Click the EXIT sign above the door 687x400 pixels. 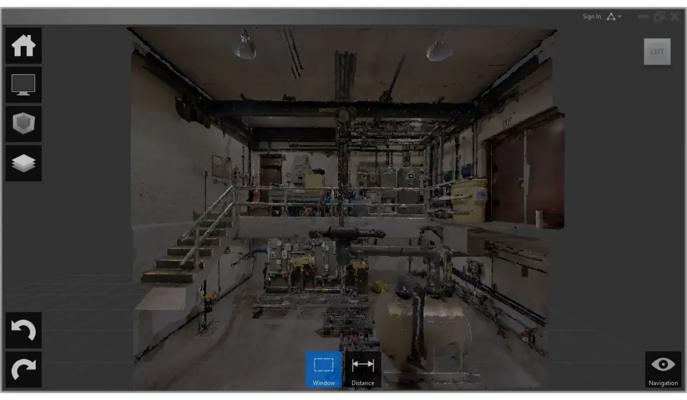tap(507, 122)
